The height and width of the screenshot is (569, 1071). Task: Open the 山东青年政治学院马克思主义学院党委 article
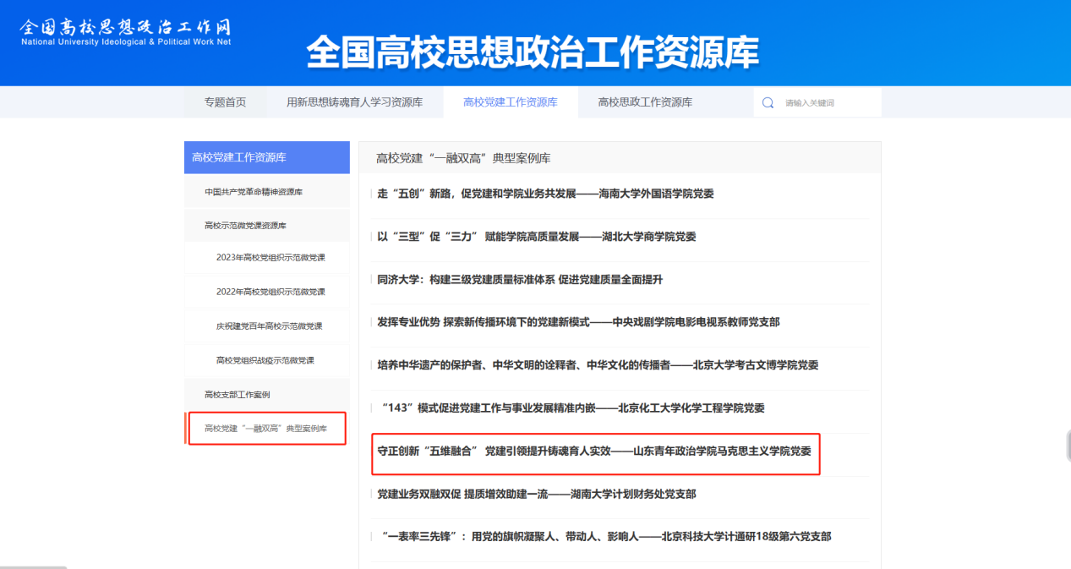pyautogui.click(x=593, y=451)
